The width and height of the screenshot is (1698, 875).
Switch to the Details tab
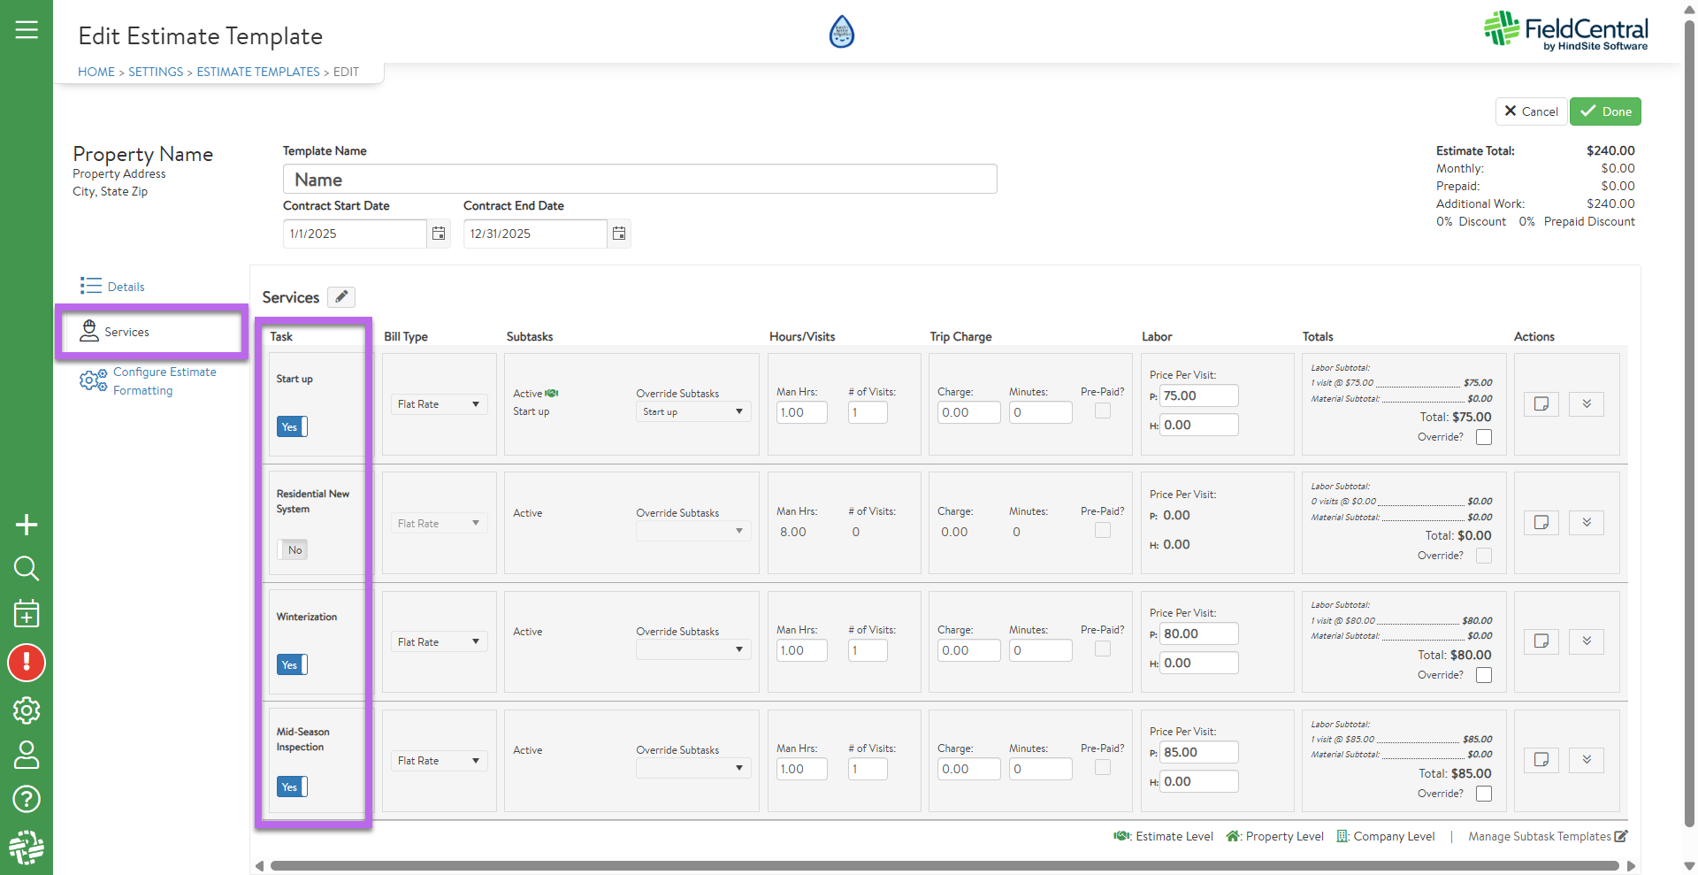(x=126, y=287)
